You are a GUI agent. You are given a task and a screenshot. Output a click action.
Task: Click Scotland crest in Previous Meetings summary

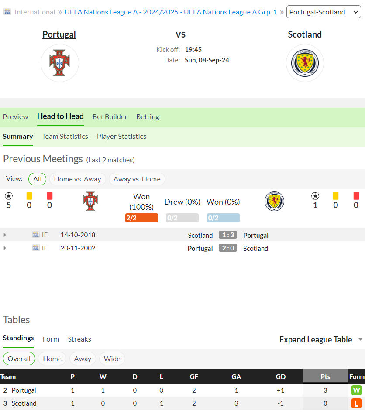coord(275,201)
